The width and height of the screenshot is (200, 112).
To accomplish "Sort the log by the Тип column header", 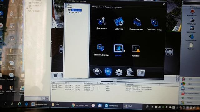I will pyautogui.click(x=57, y=82).
